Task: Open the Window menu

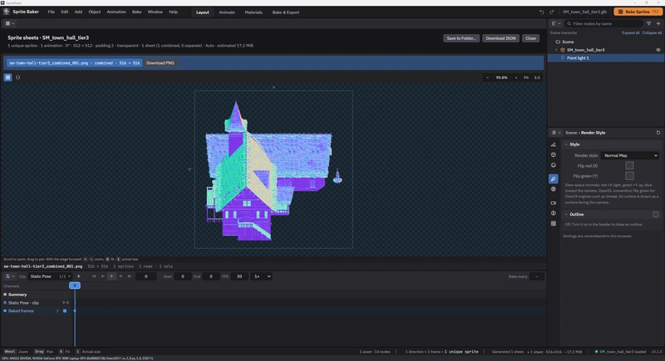Action: pos(155,12)
